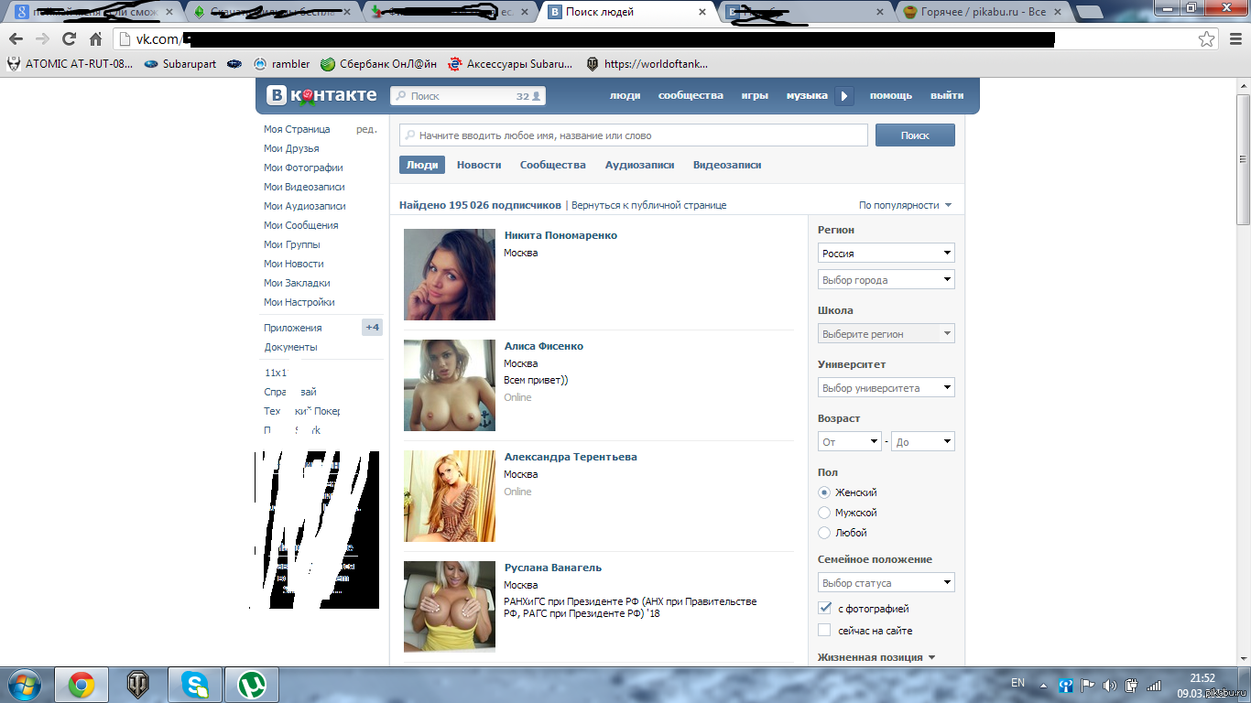
Task: Open the home page via house icon
Action: 95,39
